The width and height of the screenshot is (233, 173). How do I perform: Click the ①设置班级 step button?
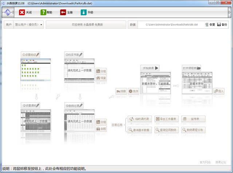pyautogui.click(x=30, y=55)
